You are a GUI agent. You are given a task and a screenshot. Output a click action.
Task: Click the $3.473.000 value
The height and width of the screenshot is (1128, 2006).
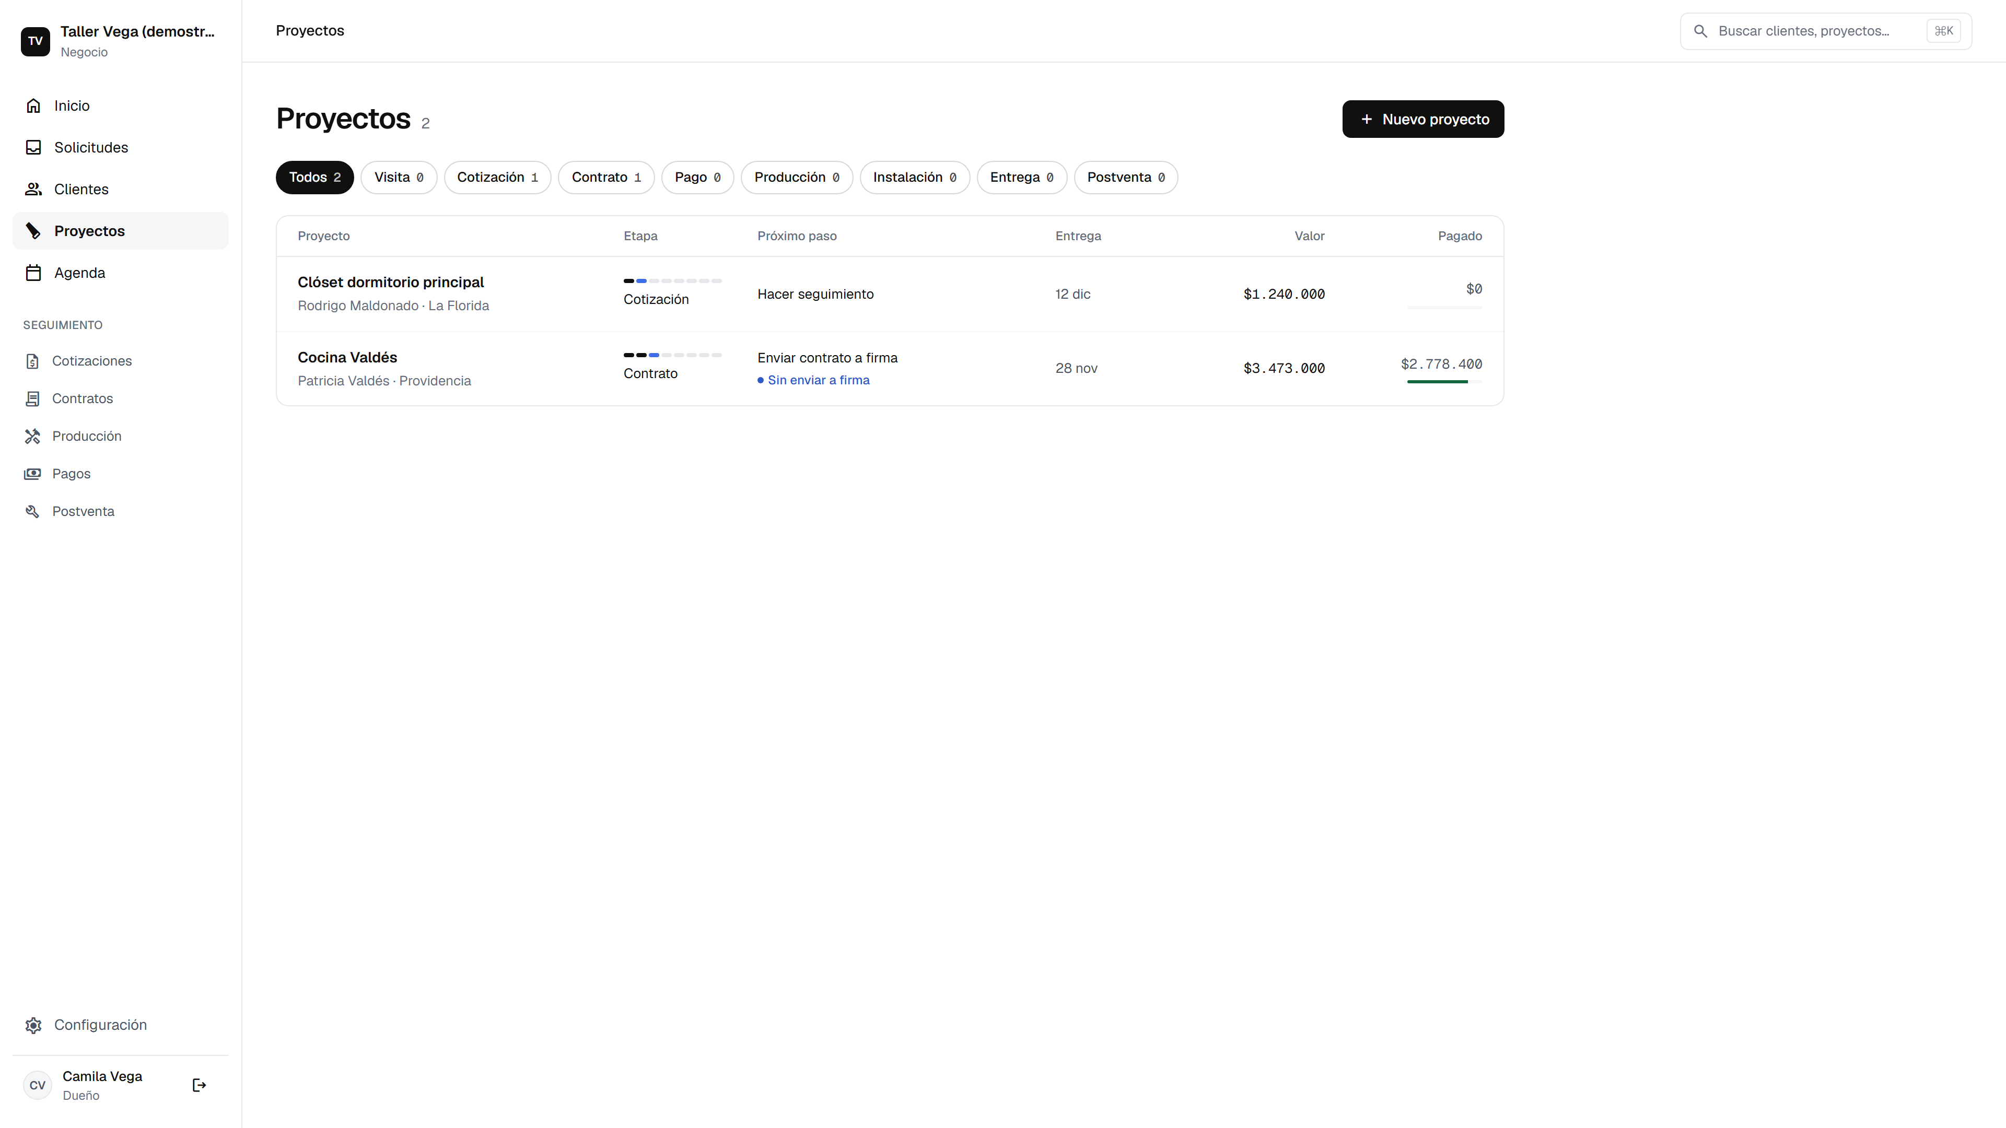point(1284,368)
